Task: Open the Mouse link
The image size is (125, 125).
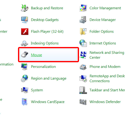Action: click(x=36, y=55)
